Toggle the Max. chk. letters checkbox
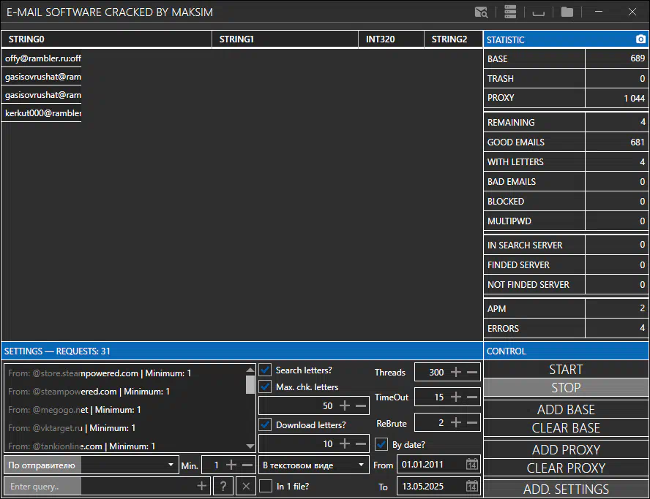Screen dimensions: 650x499 [265, 387]
